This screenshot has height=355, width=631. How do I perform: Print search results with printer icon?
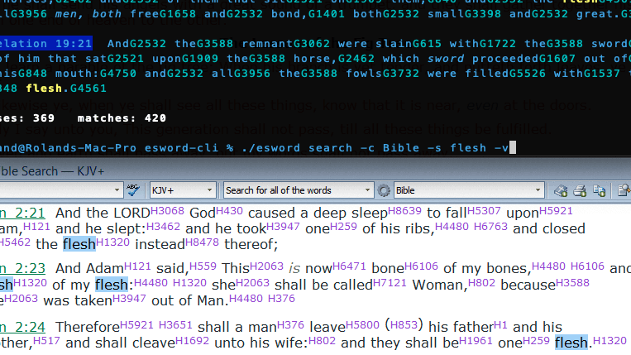click(579, 190)
